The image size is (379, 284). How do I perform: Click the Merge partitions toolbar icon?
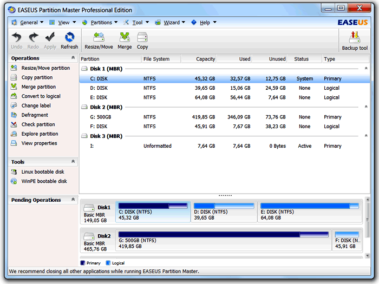(125, 40)
